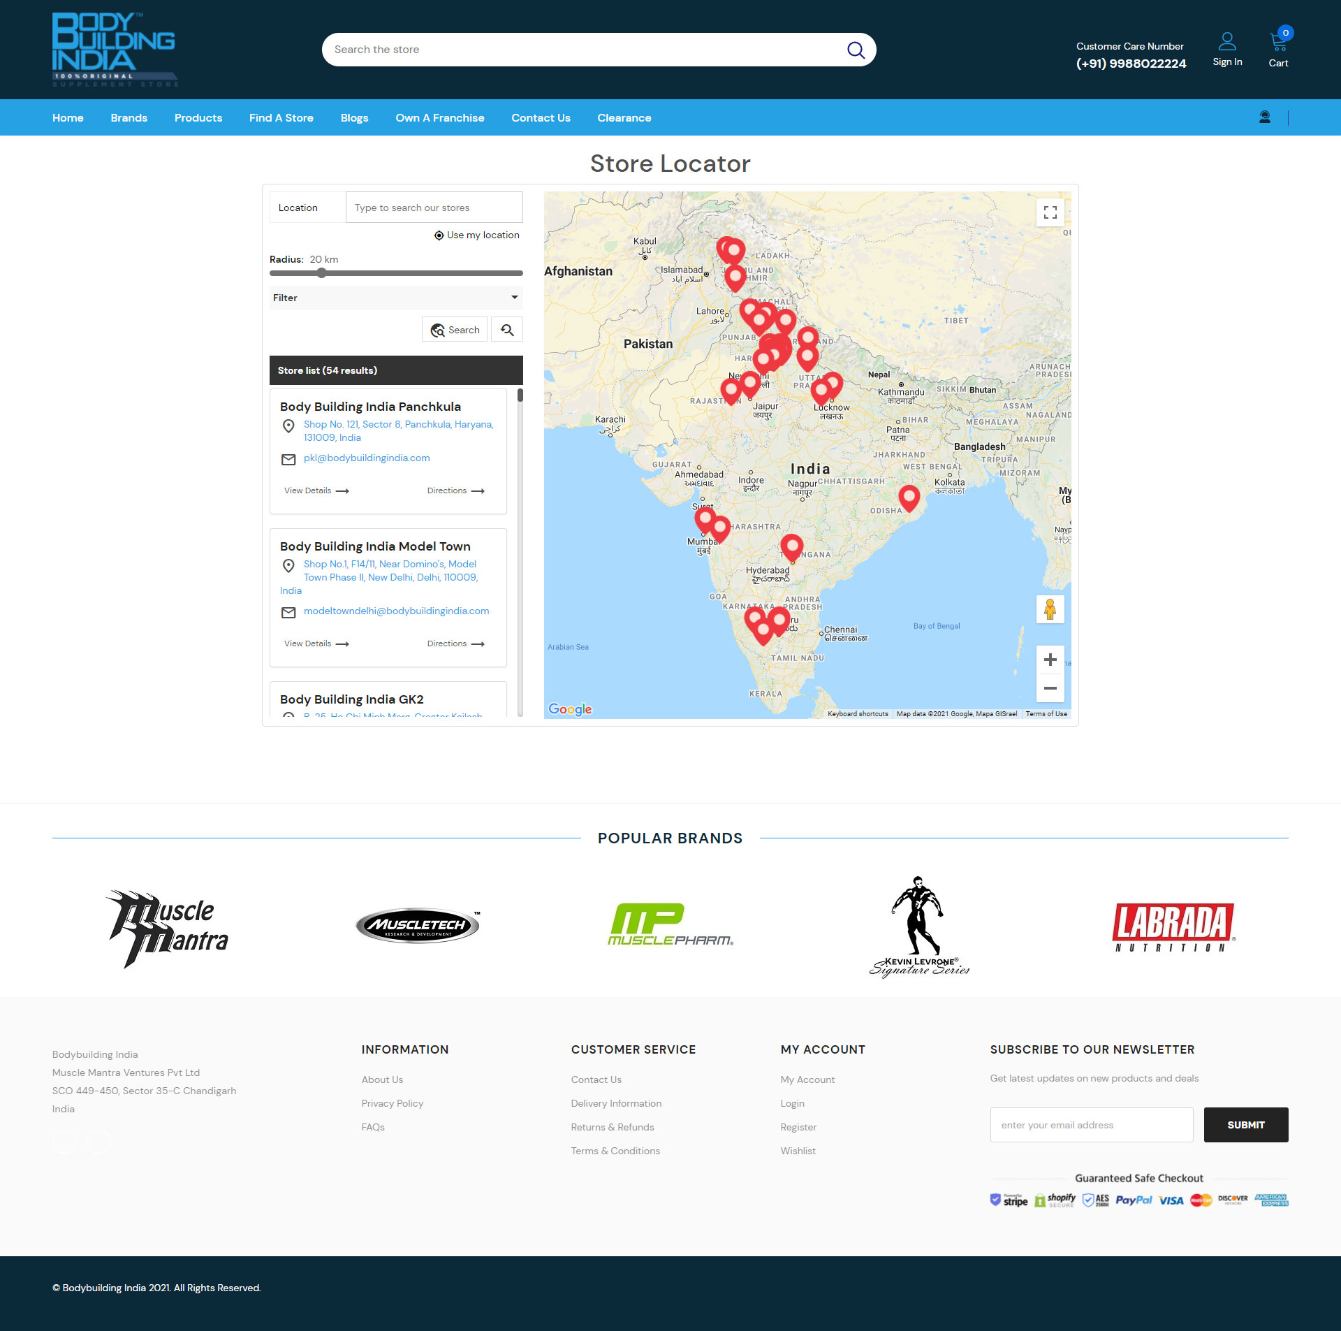Click the Panchkula store location pin icon
1341x1331 pixels.
coord(288,426)
